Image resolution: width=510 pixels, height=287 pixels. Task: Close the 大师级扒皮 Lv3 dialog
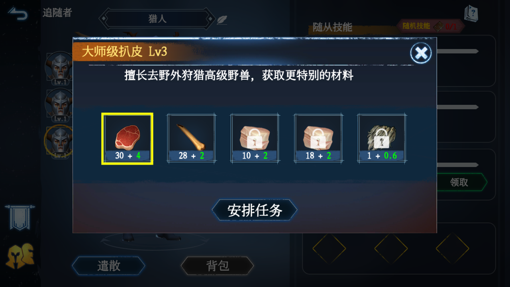click(421, 53)
